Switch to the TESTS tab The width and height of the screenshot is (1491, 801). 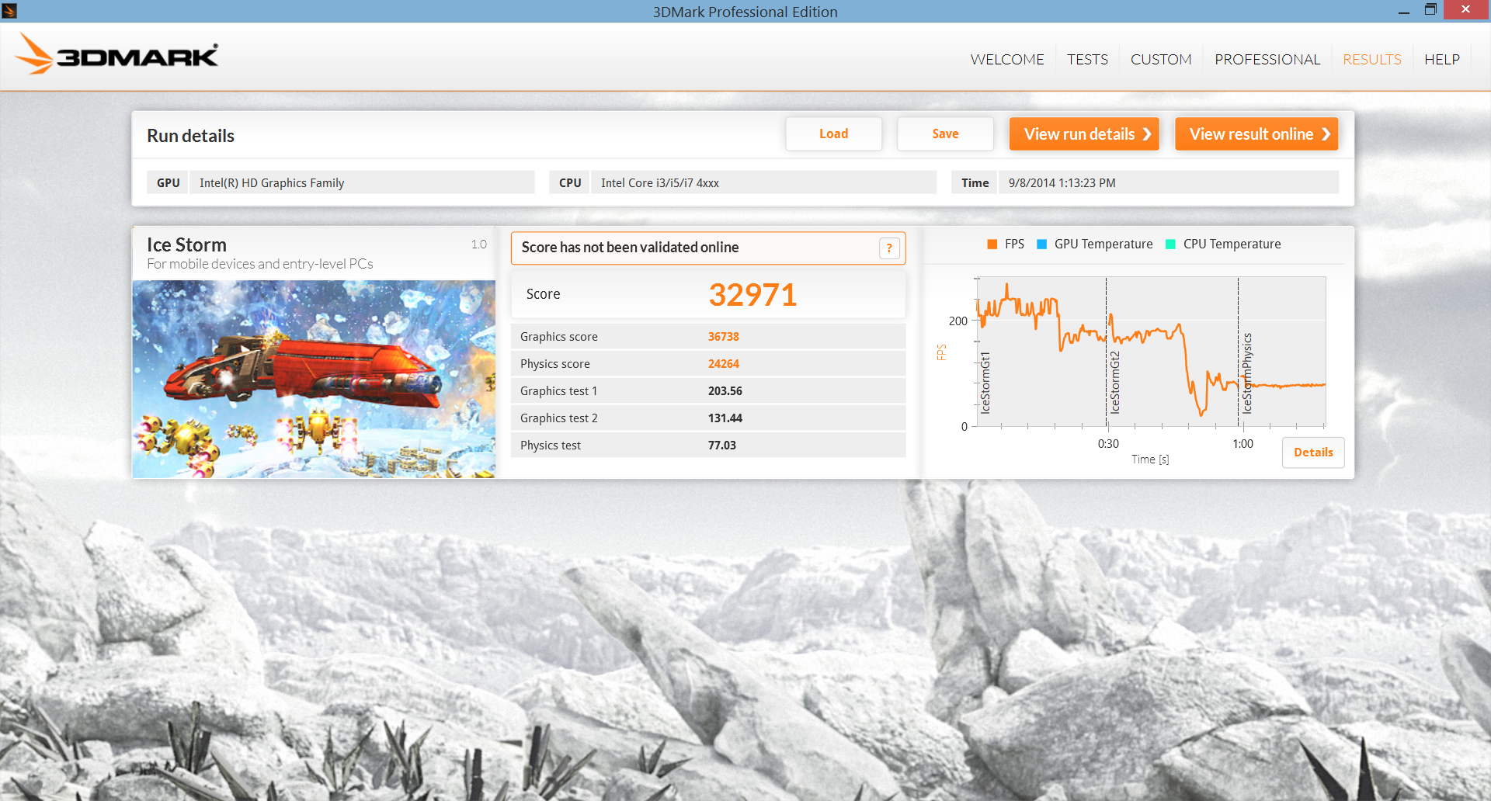[x=1087, y=60]
